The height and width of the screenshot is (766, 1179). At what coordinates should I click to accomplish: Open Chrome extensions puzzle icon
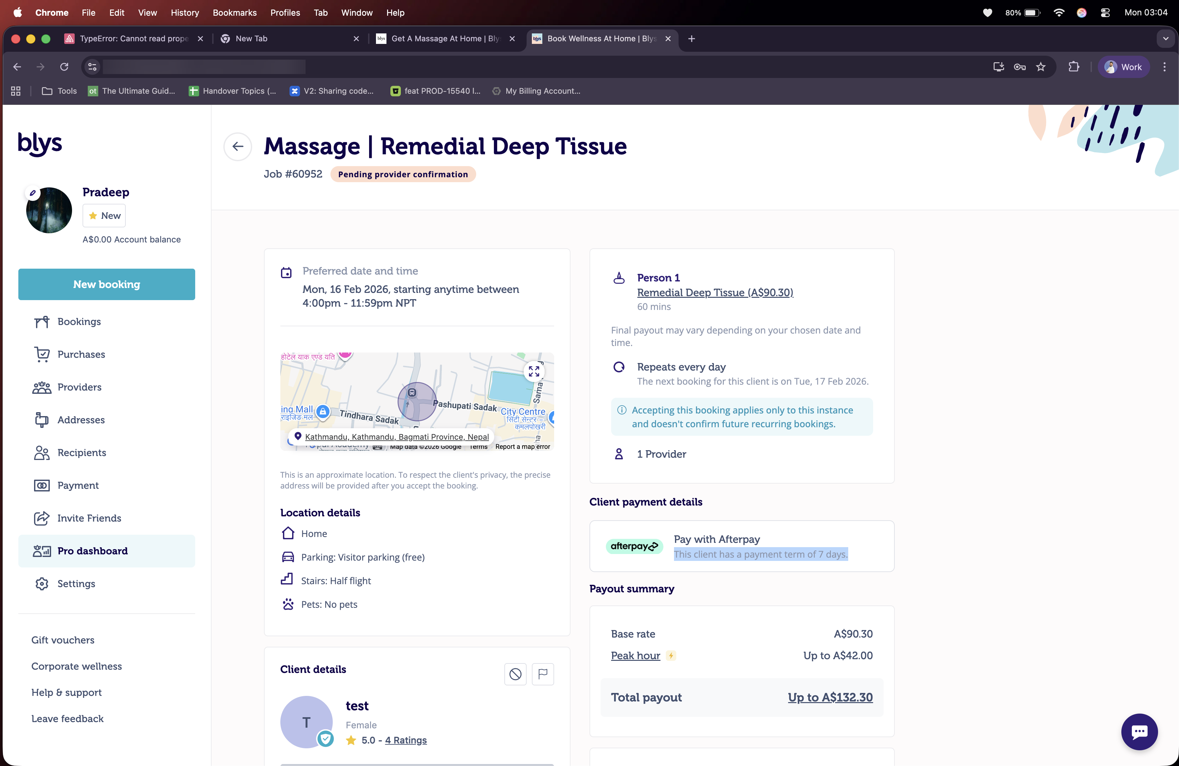[x=1074, y=67]
